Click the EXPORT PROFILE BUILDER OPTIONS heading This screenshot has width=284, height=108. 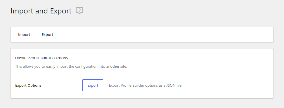click(42, 58)
